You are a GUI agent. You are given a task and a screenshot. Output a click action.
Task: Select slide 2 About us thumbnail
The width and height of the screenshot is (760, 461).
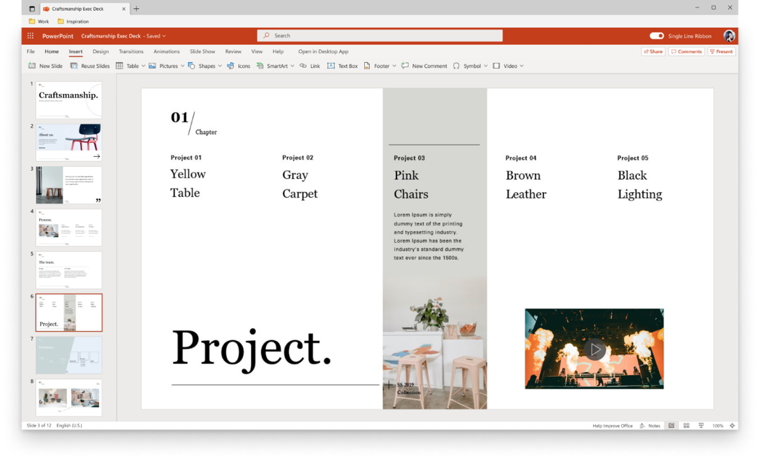coord(69,142)
